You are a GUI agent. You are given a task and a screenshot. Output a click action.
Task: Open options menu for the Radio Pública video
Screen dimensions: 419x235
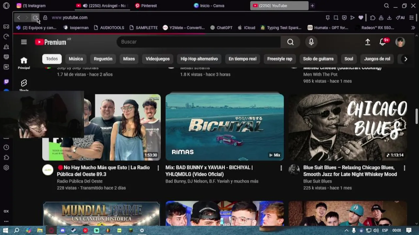(x=158, y=168)
